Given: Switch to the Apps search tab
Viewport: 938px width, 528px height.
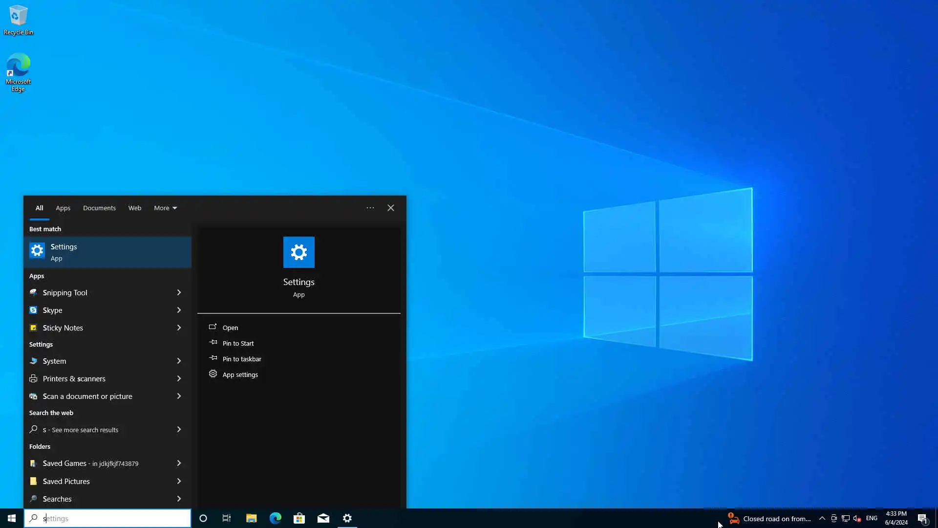Looking at the screenshot, I should [63, 208].
